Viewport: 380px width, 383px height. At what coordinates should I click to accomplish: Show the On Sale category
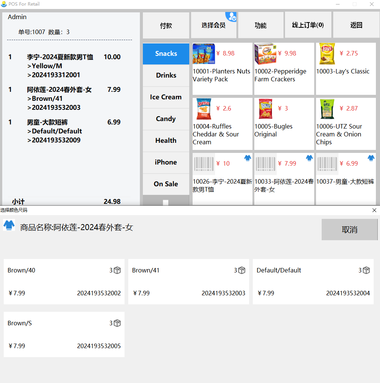pos(166,184)
